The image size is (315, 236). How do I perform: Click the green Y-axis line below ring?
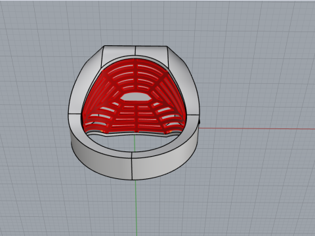click(x=136, y=208)
